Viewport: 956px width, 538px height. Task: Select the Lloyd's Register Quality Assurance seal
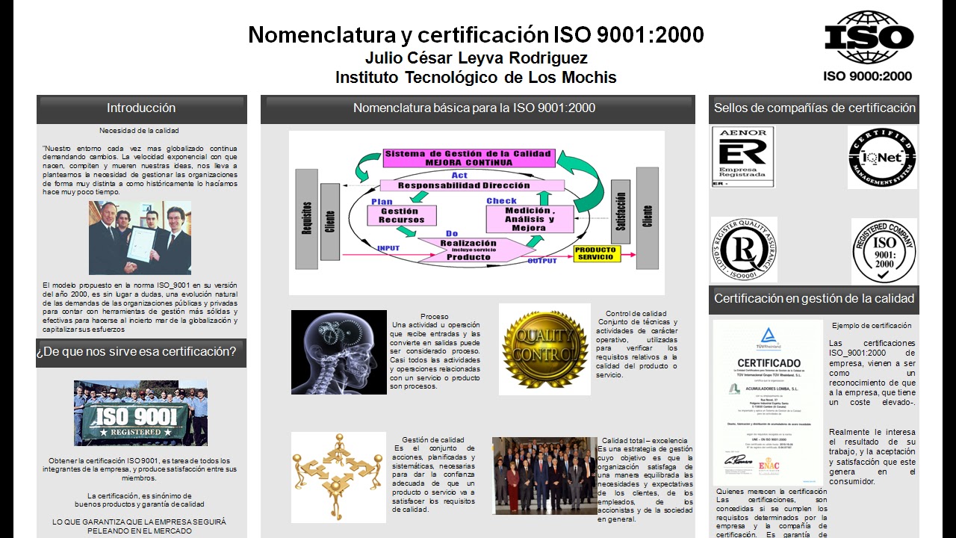744,250
